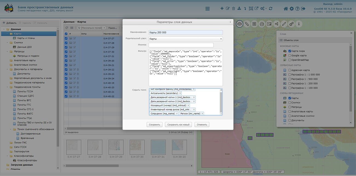The width and height of the screenshot is (356, 176).
Task: Click the print map icon
Action: click(262, 24)
